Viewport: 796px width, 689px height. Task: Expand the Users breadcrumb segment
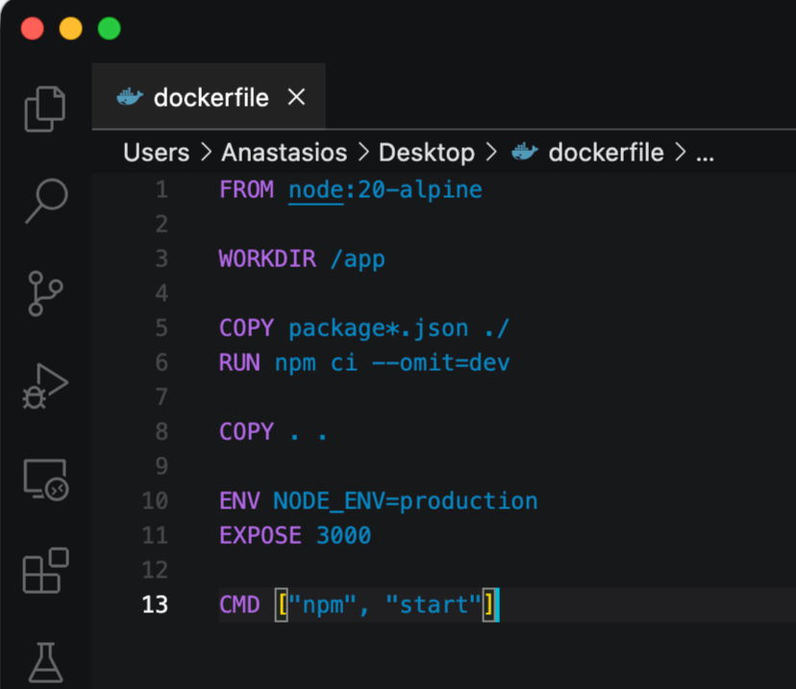(156, 153)
